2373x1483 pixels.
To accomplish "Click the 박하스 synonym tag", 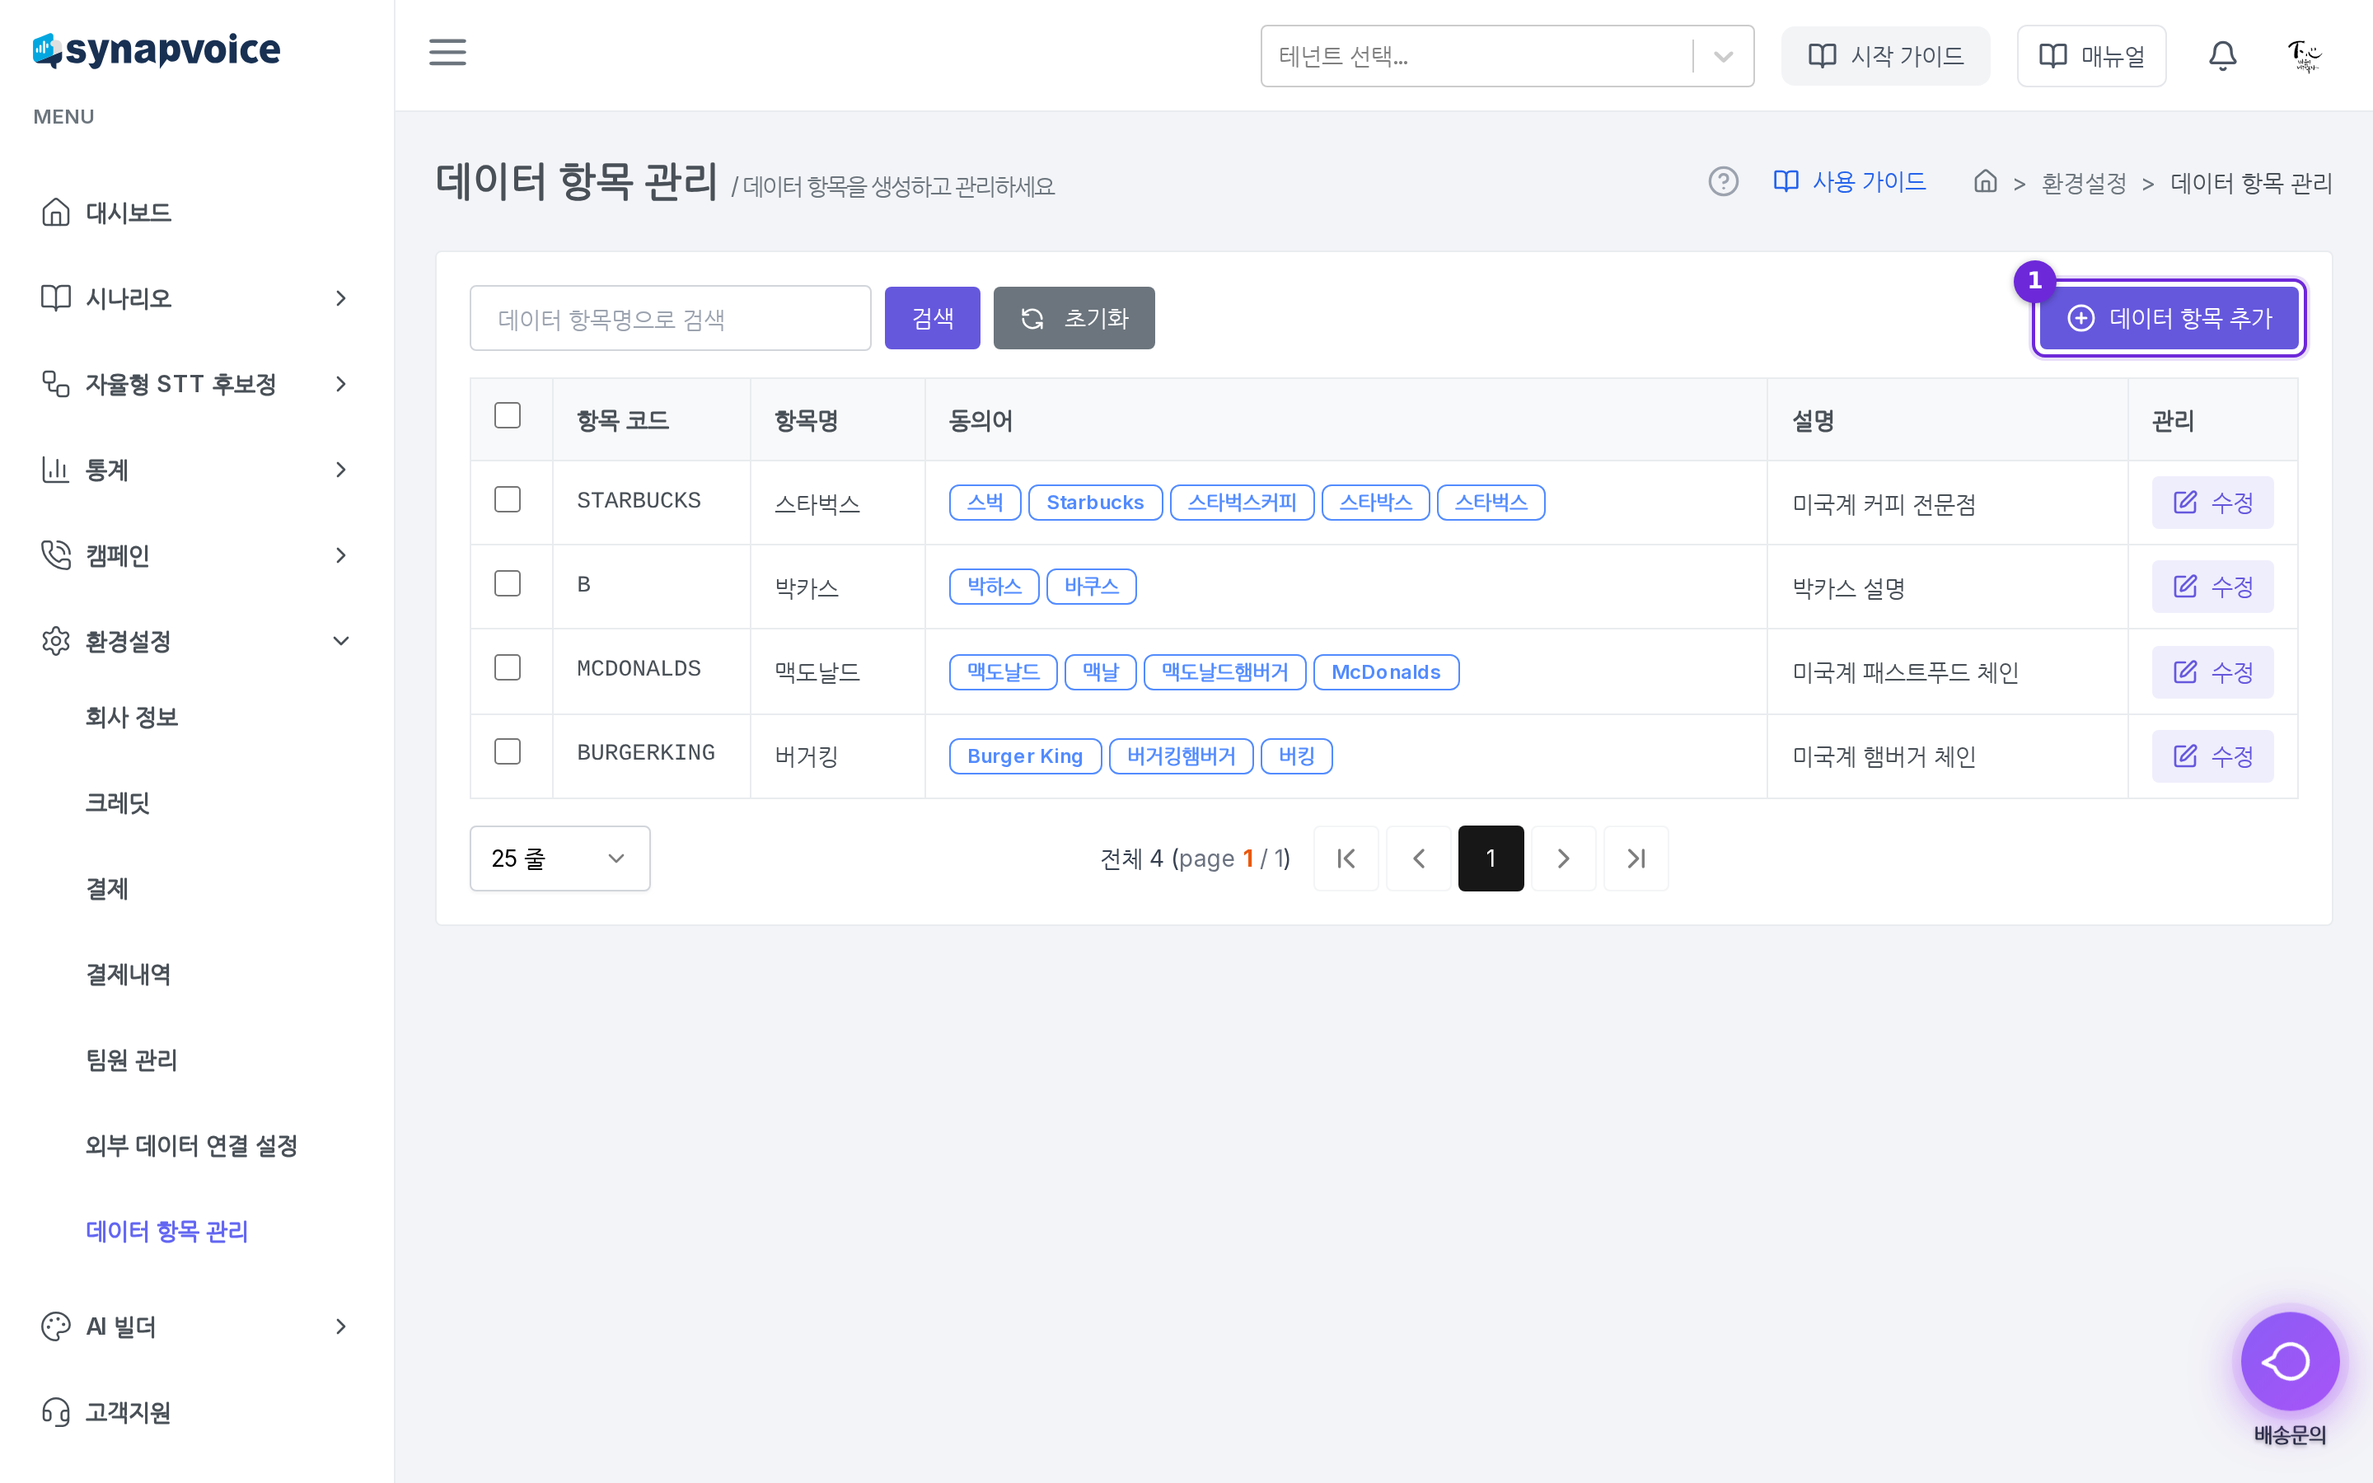I will point(994,587).
